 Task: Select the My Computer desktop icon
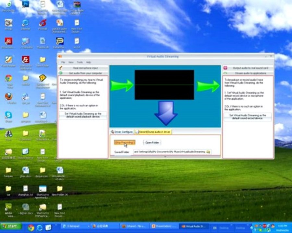pos(26,41)
